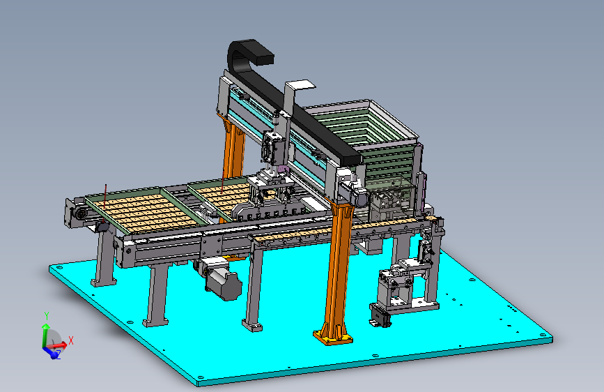
Task: Select the small black component on base plate
Action: pos(380,317)
